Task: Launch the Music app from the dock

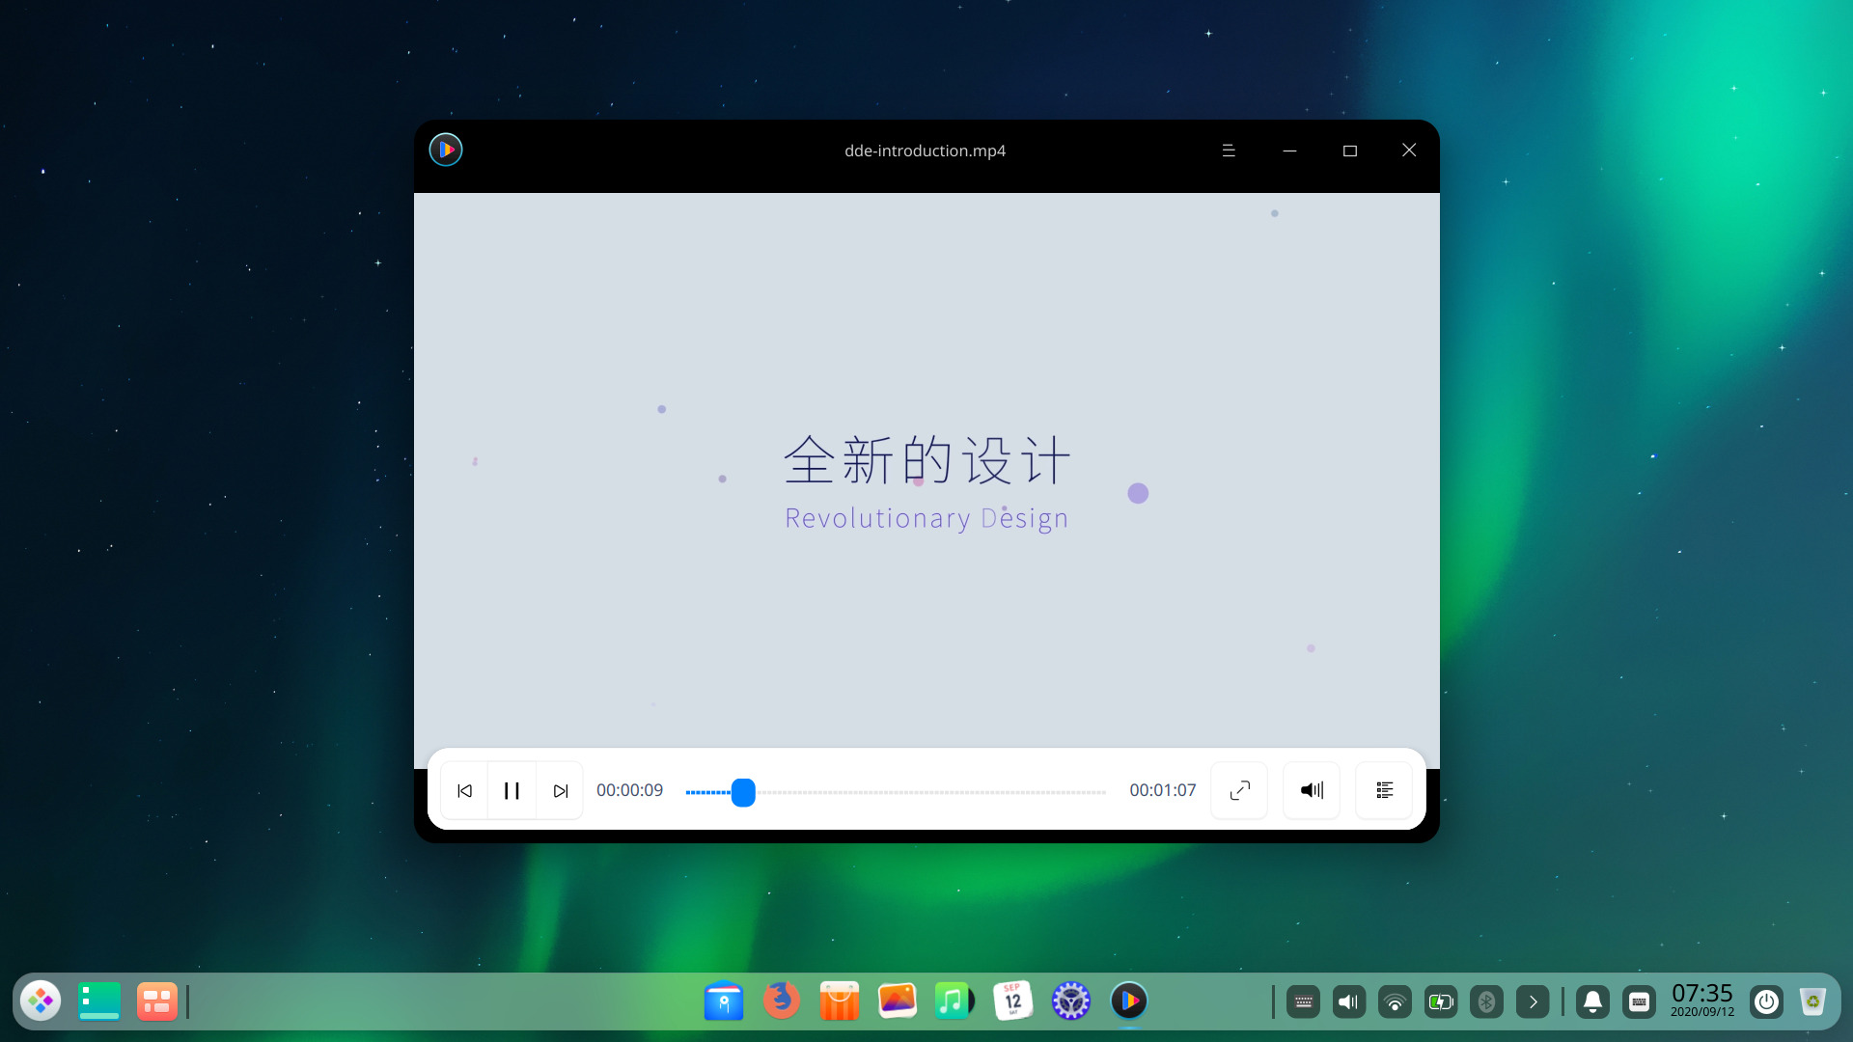Action: (x=952, y=1001)
